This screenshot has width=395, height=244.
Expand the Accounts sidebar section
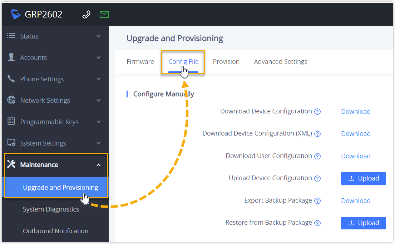point(99,57)
